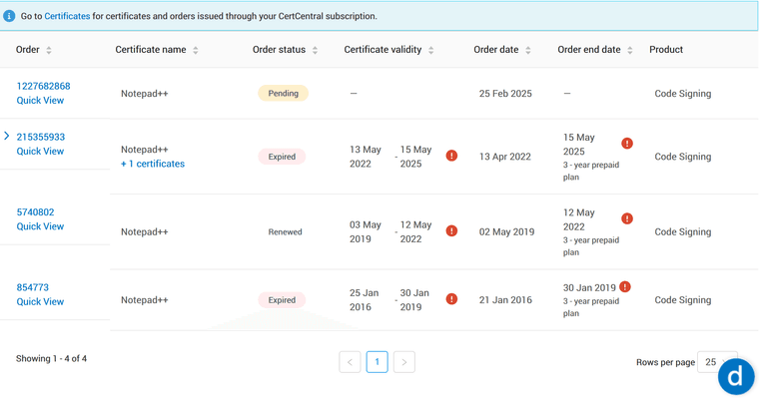Expand order 215355933 row chevron
This screenshot has width=759, height=398.
point(7,136)
